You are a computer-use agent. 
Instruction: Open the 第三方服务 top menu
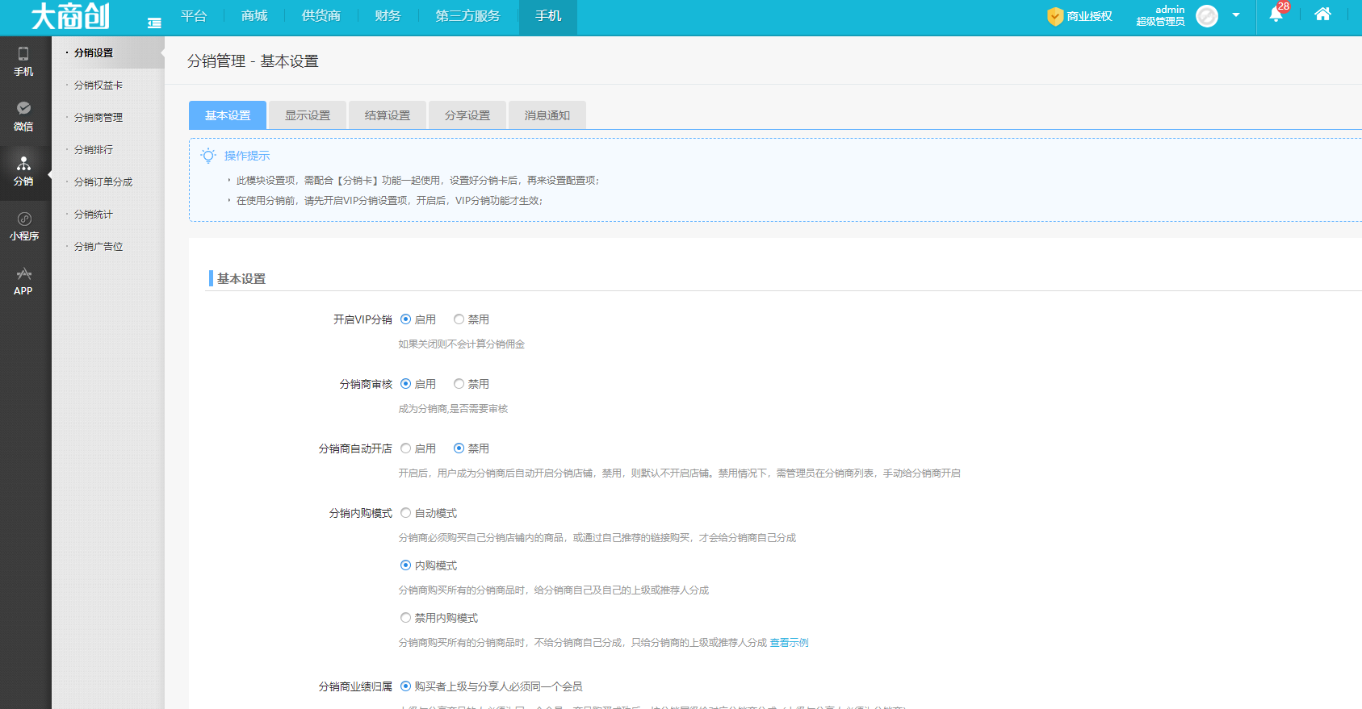tap(467, 16)
